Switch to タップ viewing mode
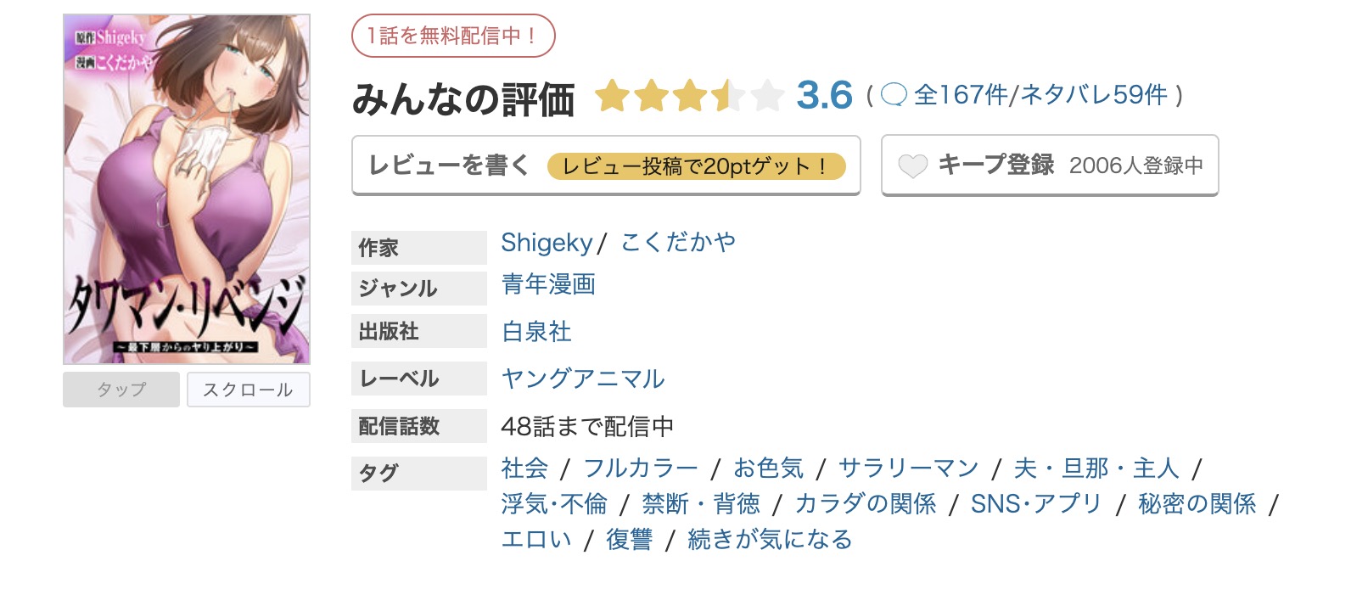The width and height of the screenshot is (1368, 589). tap(121, 390)
